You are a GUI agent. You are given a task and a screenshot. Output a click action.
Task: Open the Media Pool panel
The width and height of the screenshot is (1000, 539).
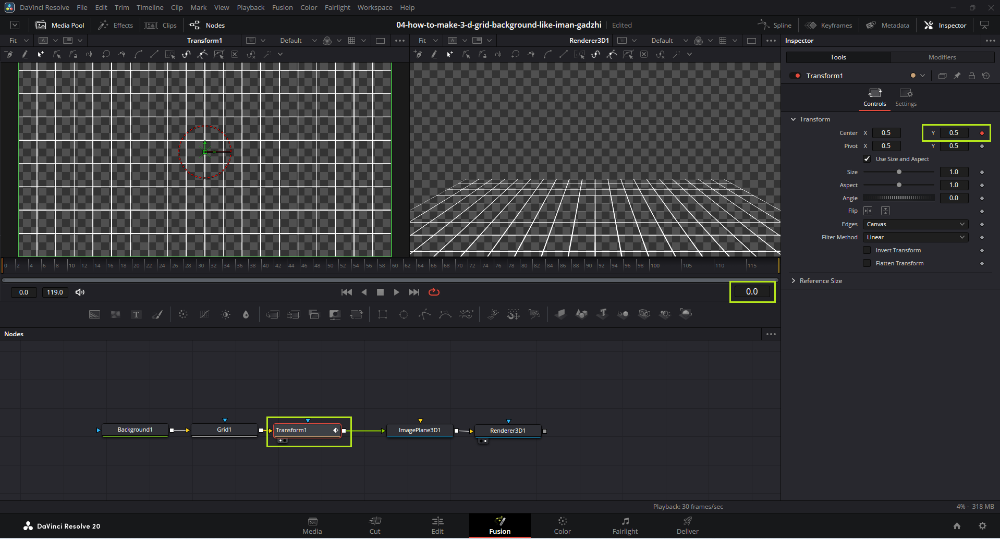[60, 25]
